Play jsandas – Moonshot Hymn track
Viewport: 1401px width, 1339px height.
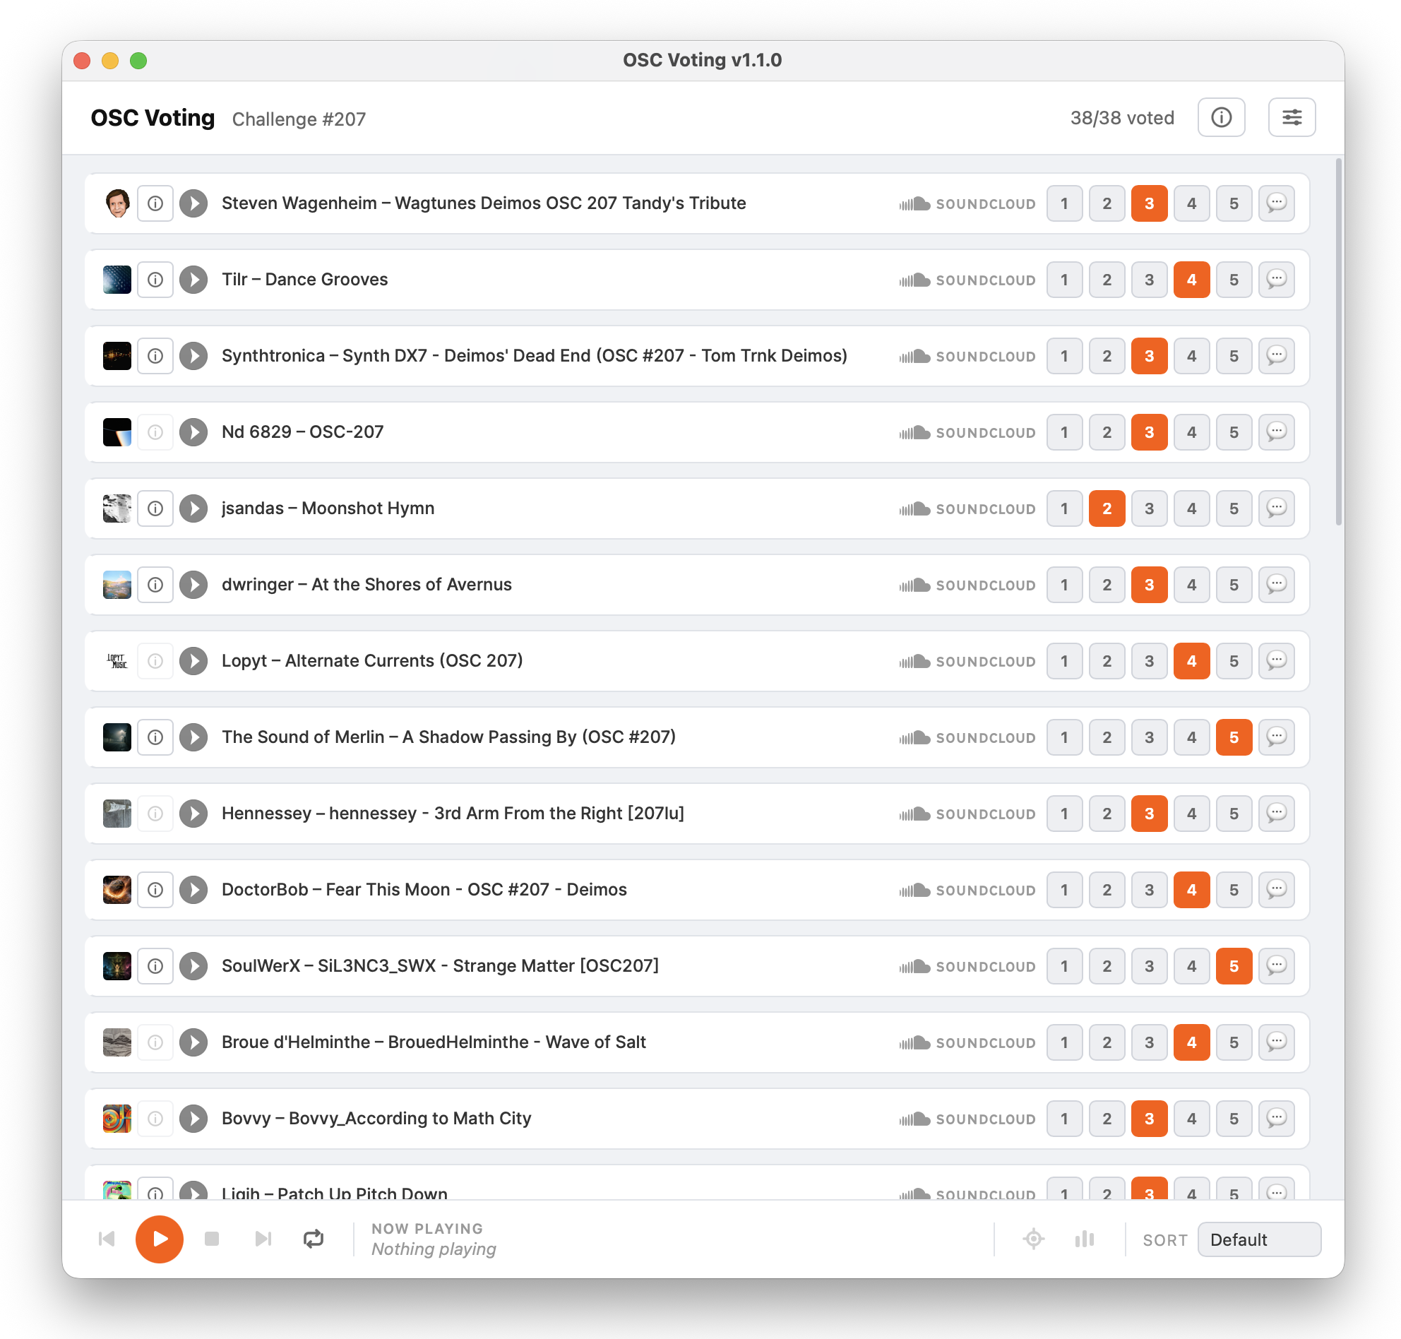[193, 508]
